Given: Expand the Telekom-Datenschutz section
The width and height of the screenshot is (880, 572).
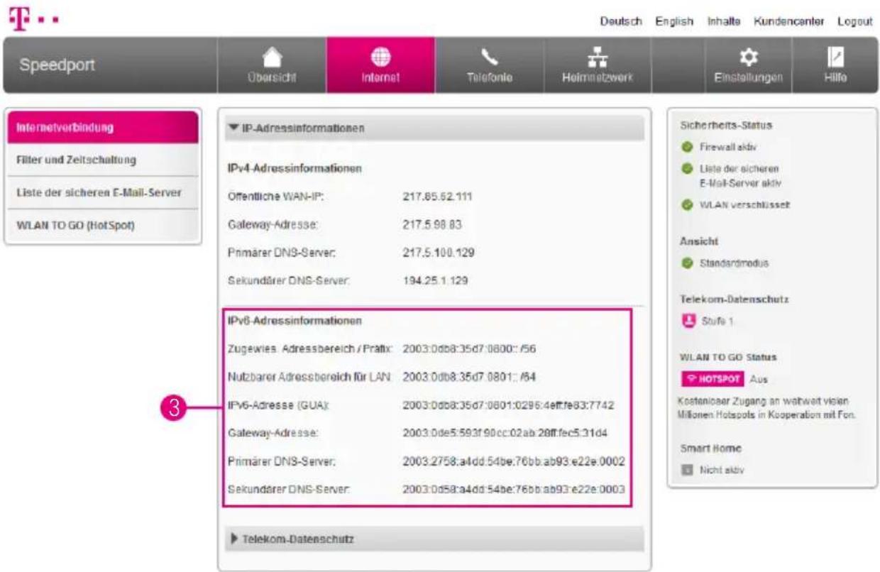Looking at the screenshot, I should click(x=434, y=539).
